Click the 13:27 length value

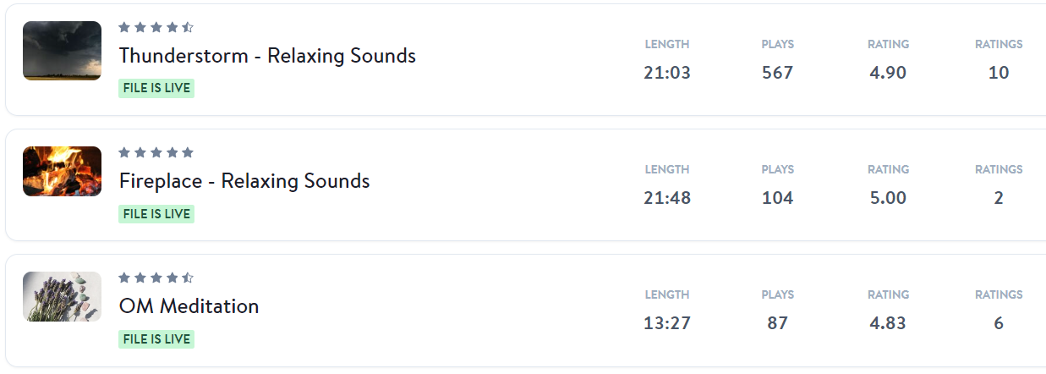coord(667,323)
